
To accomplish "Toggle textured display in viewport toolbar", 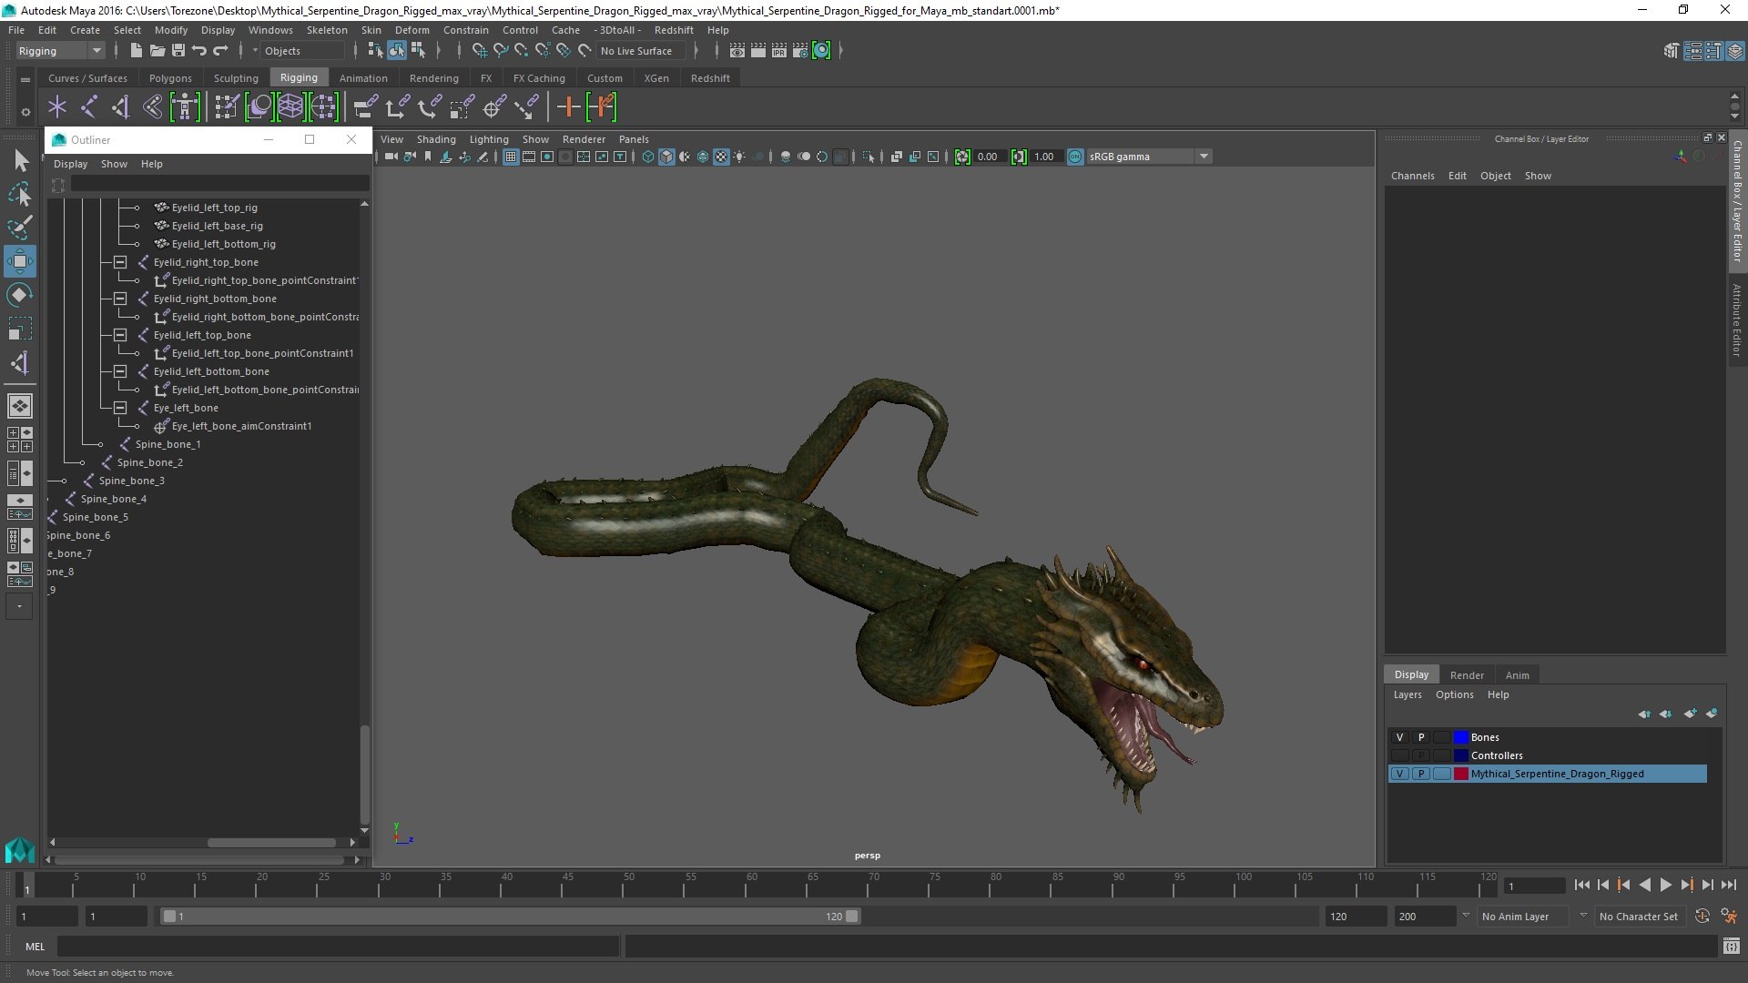I will [x=721, y=157].
